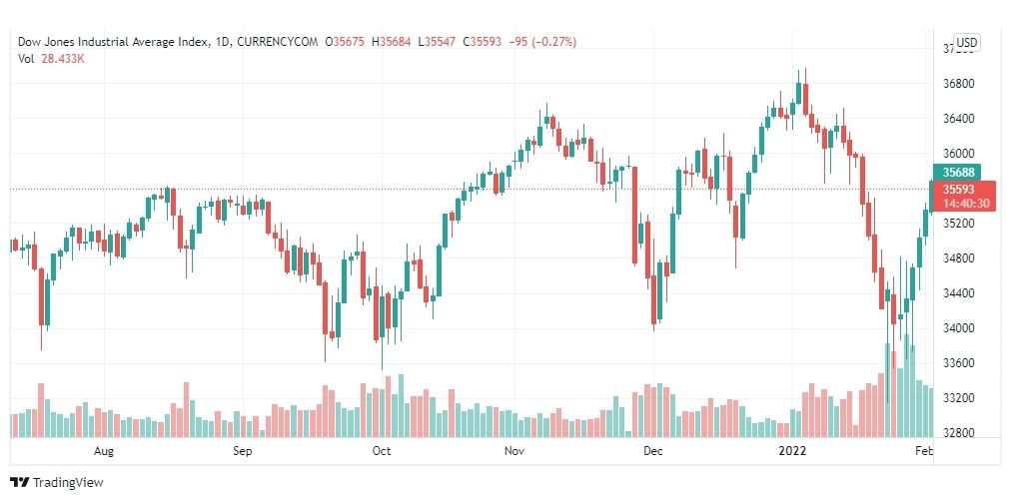Click the 34000 price scale label
This screenshot has height=500, width=1011.
[958, 328]
